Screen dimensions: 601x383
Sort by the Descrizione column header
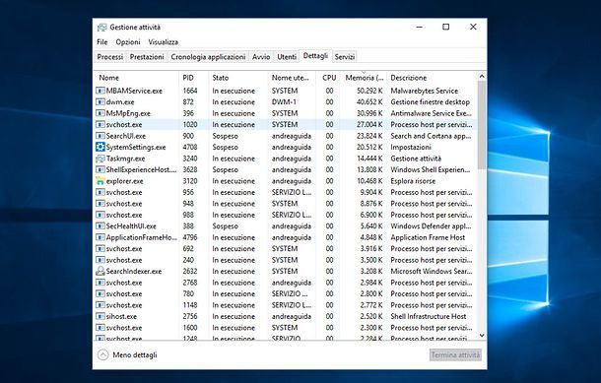point(432,78)
